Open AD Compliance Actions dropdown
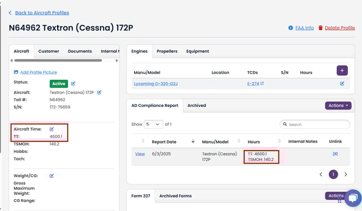The height and width of the screenshot is (211, 362). [x=338, y=106]
